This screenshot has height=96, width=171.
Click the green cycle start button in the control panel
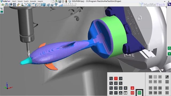[139, 93]
